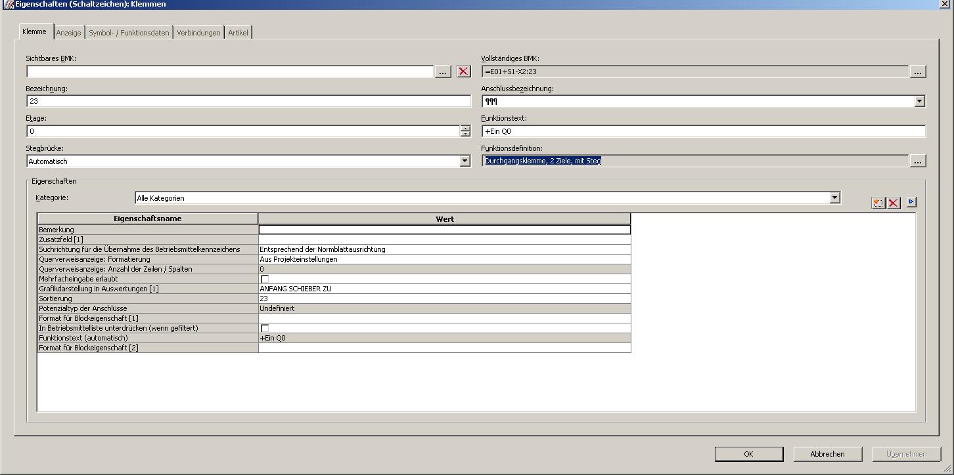This screenshot has width=954, height=475.
Task: Focus the Bezeichnung input field
Action: click(x=249, y=101)
